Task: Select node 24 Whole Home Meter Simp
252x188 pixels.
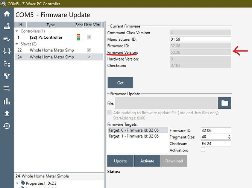Action: [59, 57]
